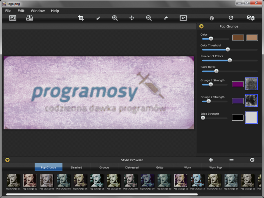Zoom in with magnifier plus icon

pos(115,18)
